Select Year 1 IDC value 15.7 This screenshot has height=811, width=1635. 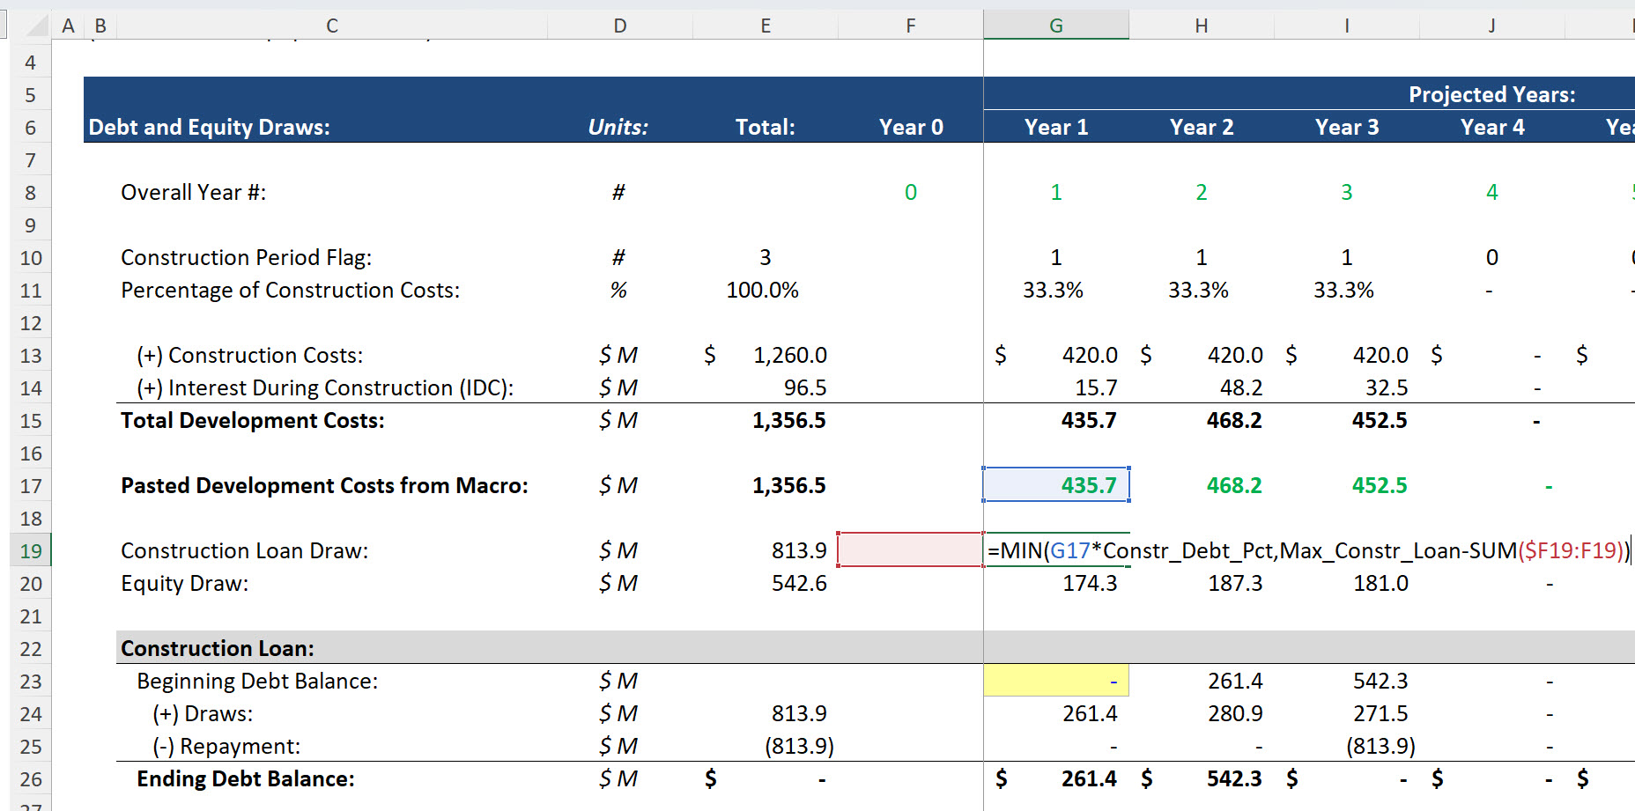coord(1096,387)
